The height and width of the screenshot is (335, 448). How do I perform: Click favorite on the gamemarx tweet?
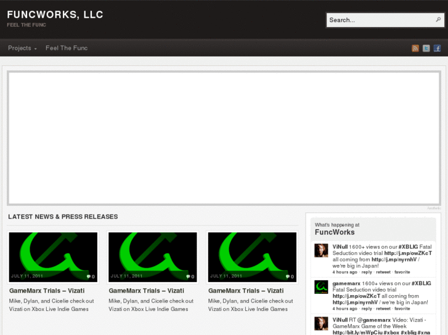point(402,309)
